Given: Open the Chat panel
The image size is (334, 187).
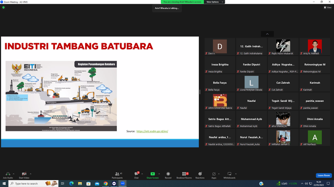Looking at the screenshot, I should 136,175.
